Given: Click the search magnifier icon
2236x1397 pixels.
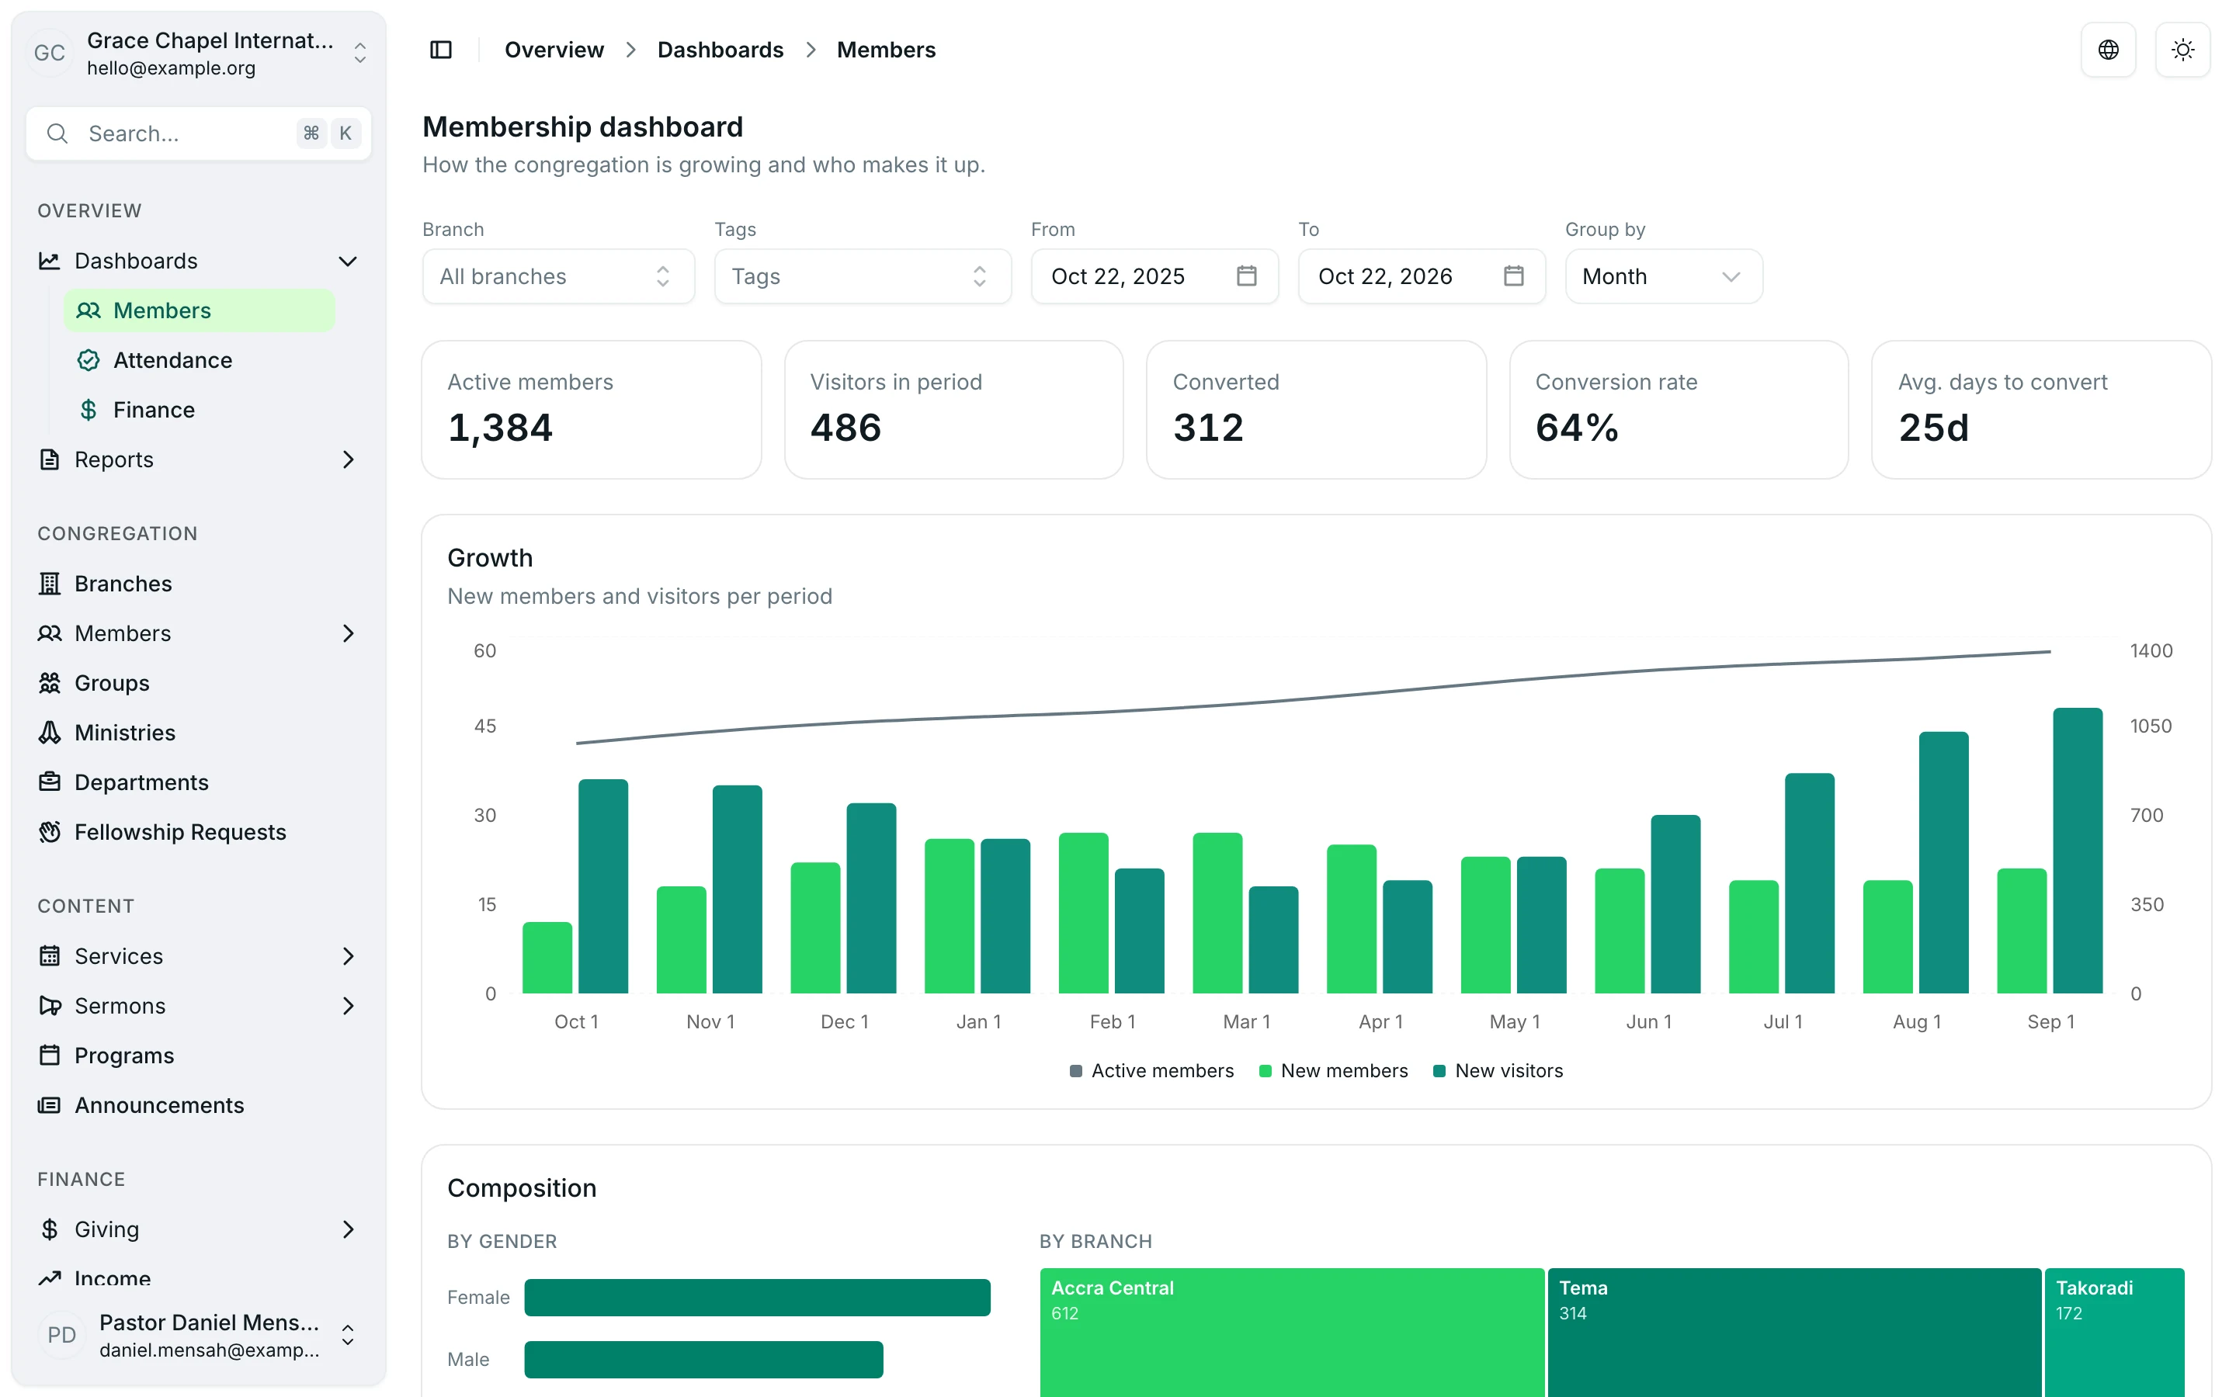Looking at the screenshot, I should [57, 134].
